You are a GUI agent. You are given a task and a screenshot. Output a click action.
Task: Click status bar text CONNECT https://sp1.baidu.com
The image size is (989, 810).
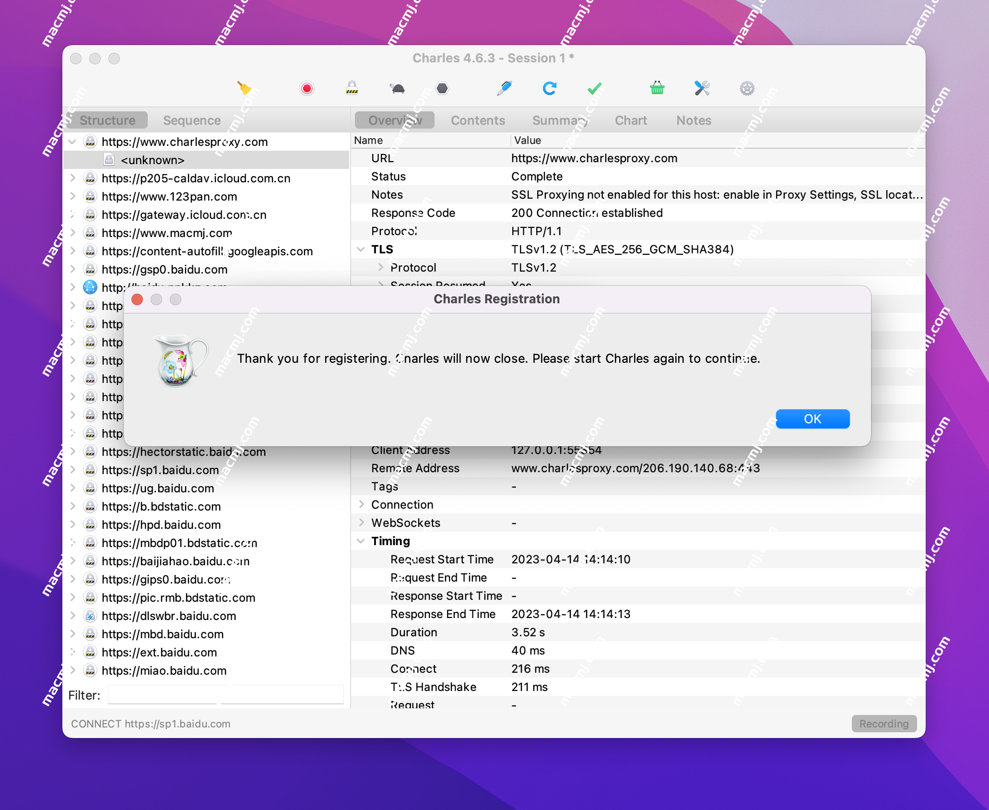[151, 724]
